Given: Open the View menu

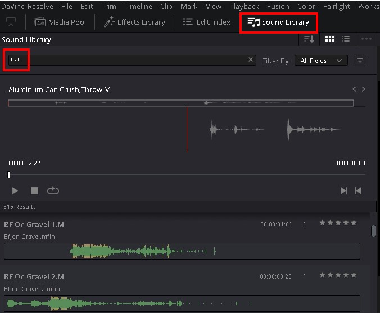Looking at the screenshot, I should pyautogui.click(x=214, y=7).
